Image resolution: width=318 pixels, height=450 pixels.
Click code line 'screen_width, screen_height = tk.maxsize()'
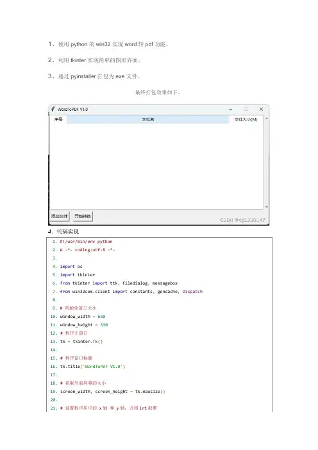coord(112,392)
